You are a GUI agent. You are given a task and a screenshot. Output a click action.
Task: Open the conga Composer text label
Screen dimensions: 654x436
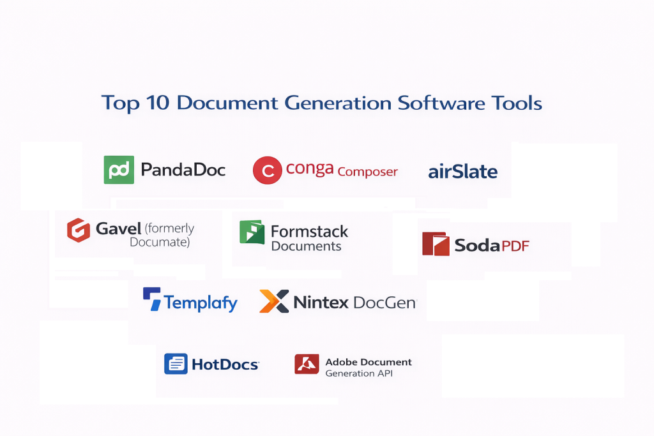pyautogui.click(x=342, y=170)
